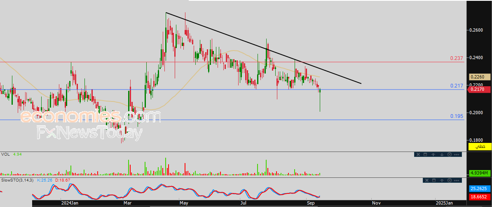The image size is (492, 207).
Task: Select the 0.195 blue support line label
Action: click(x=456, y=116)
